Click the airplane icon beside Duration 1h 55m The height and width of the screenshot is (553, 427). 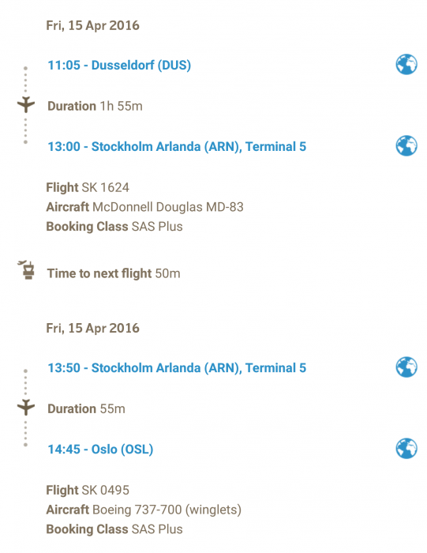[x=26, y=104]
